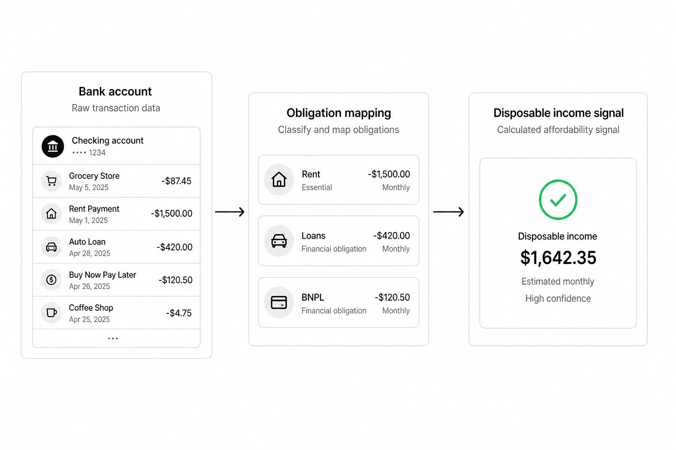Viewport: 676px width, 450px height.
Task: Click the Apr 28, 2025 date
Action: (90, 253)
